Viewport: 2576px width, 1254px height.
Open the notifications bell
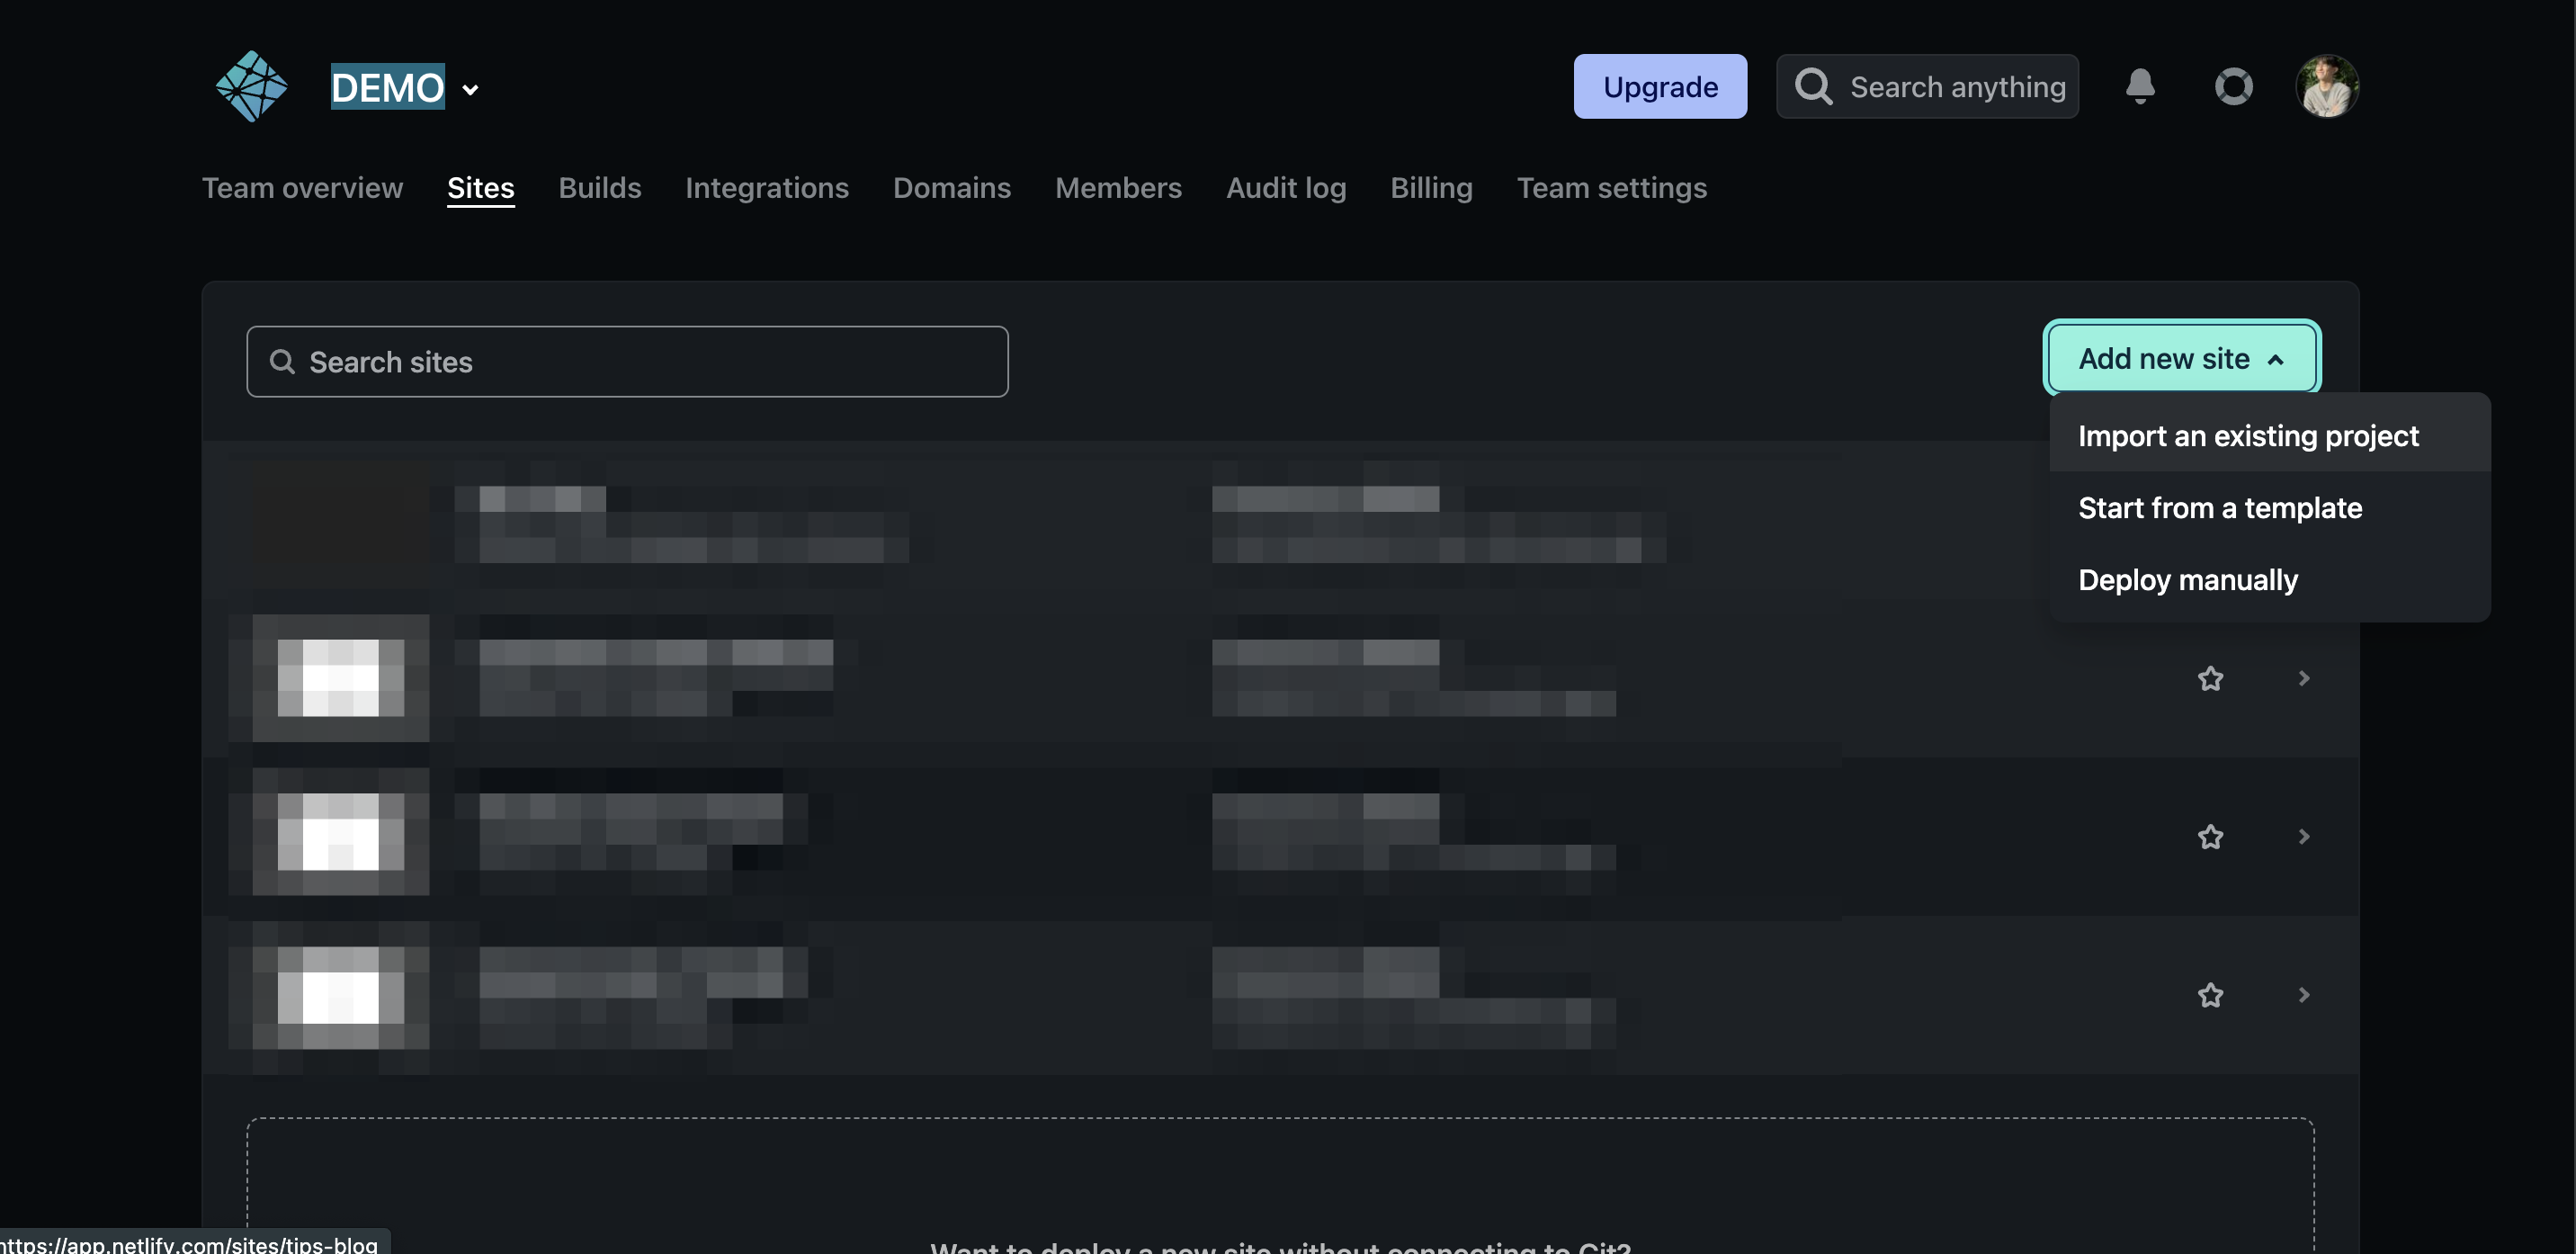coord(2140,86)
